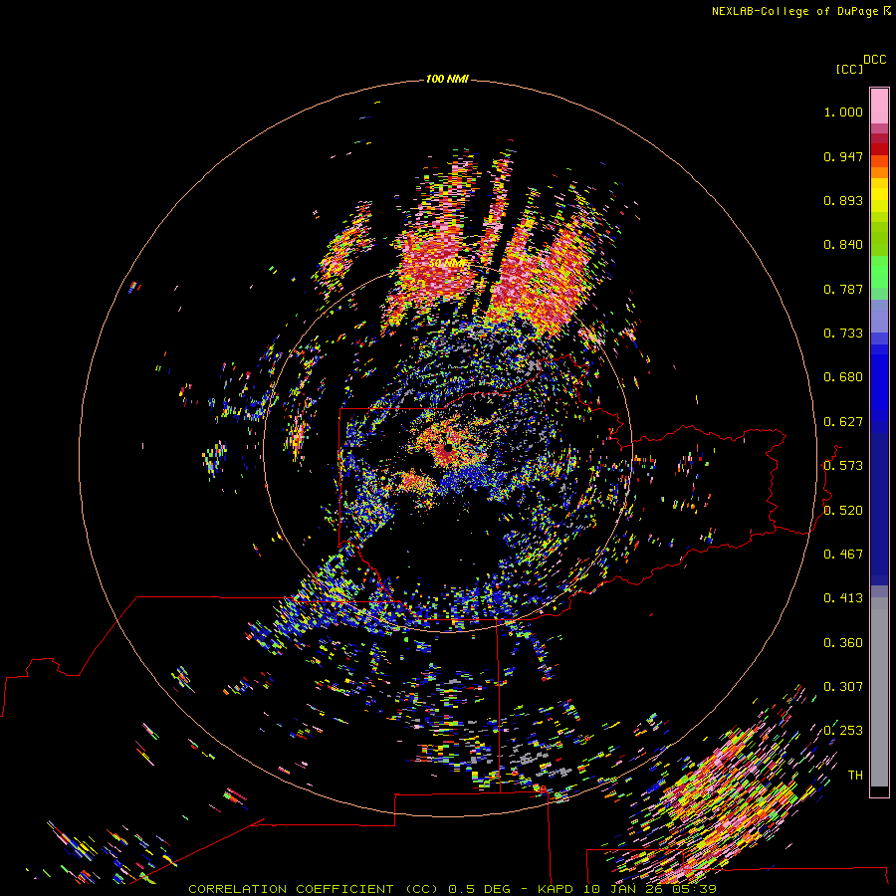Viewport: 896px width, 896px height.
Task: Select the 0.413 legend value
Action: pos(843,598)
